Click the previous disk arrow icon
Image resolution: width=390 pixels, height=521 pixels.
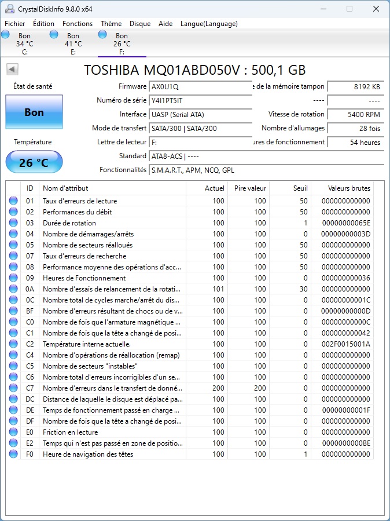point(12,70)
